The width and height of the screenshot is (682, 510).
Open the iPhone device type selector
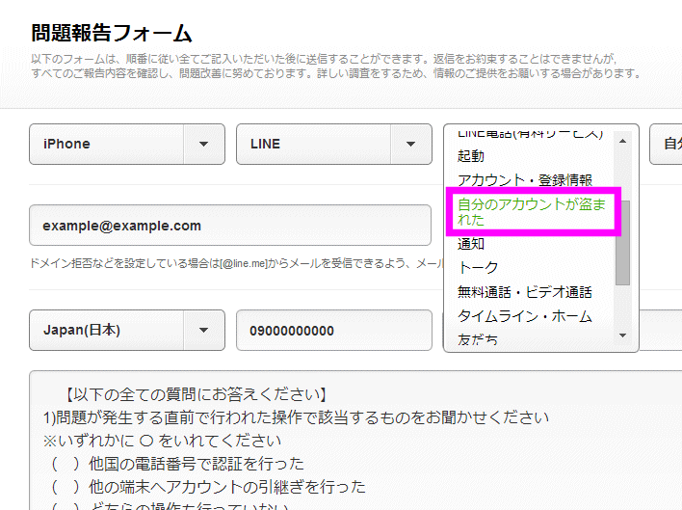tap(106, 144)
